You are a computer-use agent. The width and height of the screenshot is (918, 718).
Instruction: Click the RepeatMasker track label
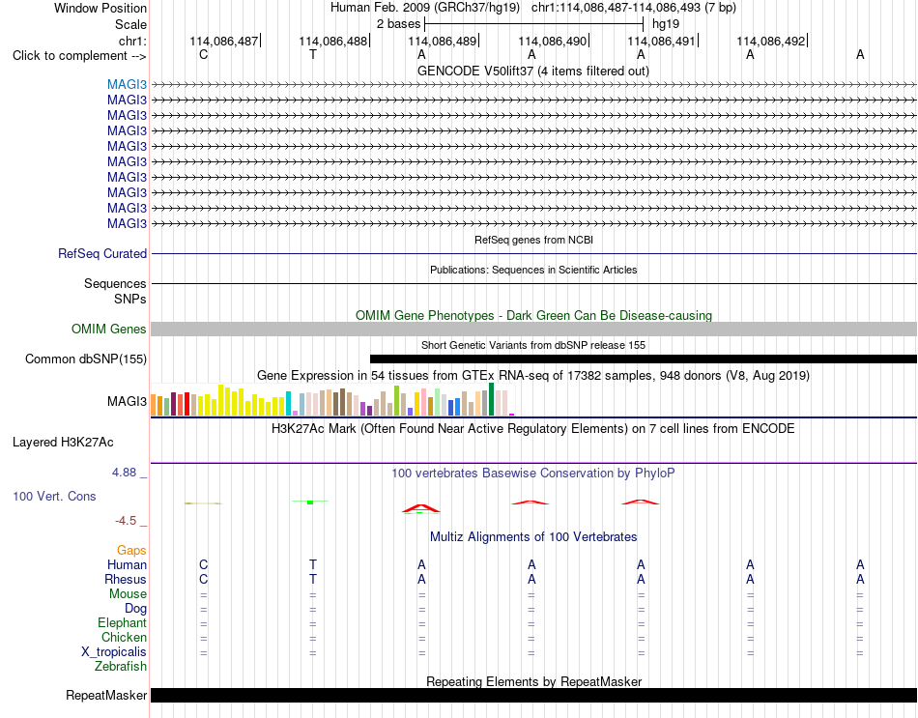[106, 695]
